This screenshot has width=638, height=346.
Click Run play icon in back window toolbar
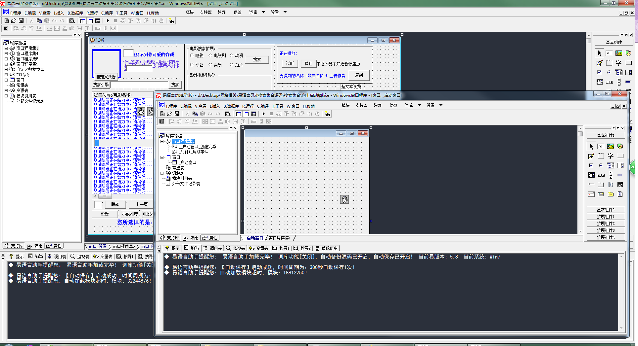[x=108, y=20]
